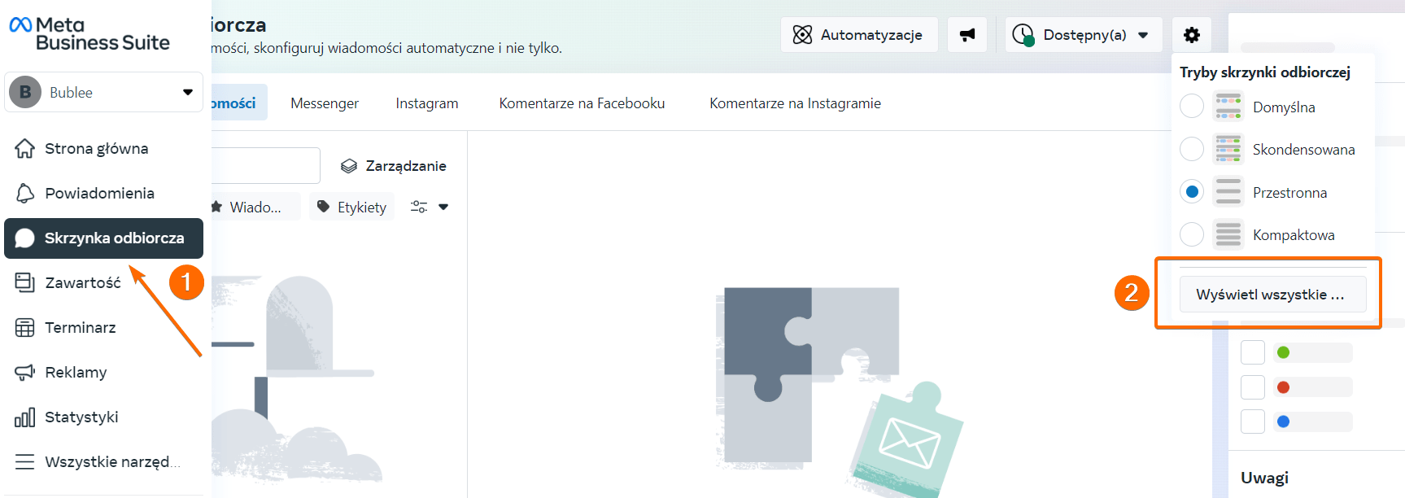
Task: Click the Wyświetl wszystkie button
Action: pyautogui.click(x=1272, y=295)
